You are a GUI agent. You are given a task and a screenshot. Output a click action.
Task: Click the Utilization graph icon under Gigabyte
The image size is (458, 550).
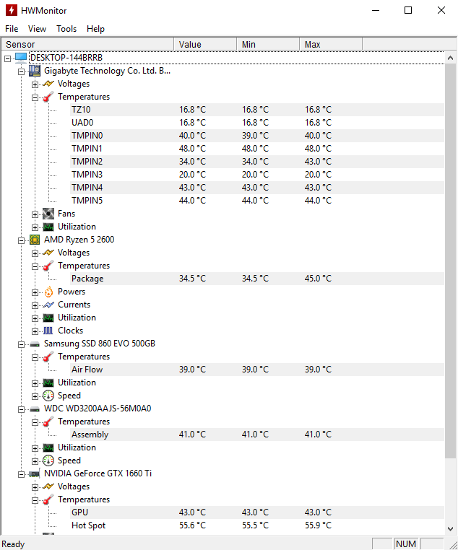[48, 227]
